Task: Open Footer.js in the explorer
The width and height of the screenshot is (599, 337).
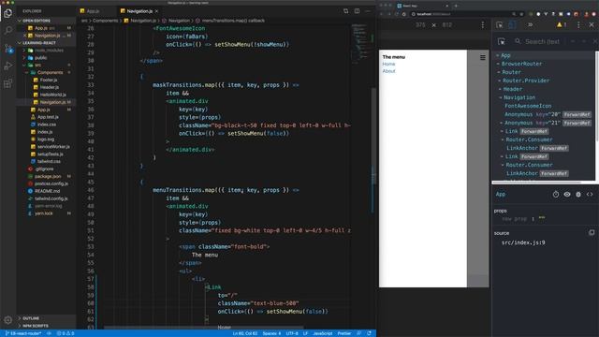Action: 49,80
